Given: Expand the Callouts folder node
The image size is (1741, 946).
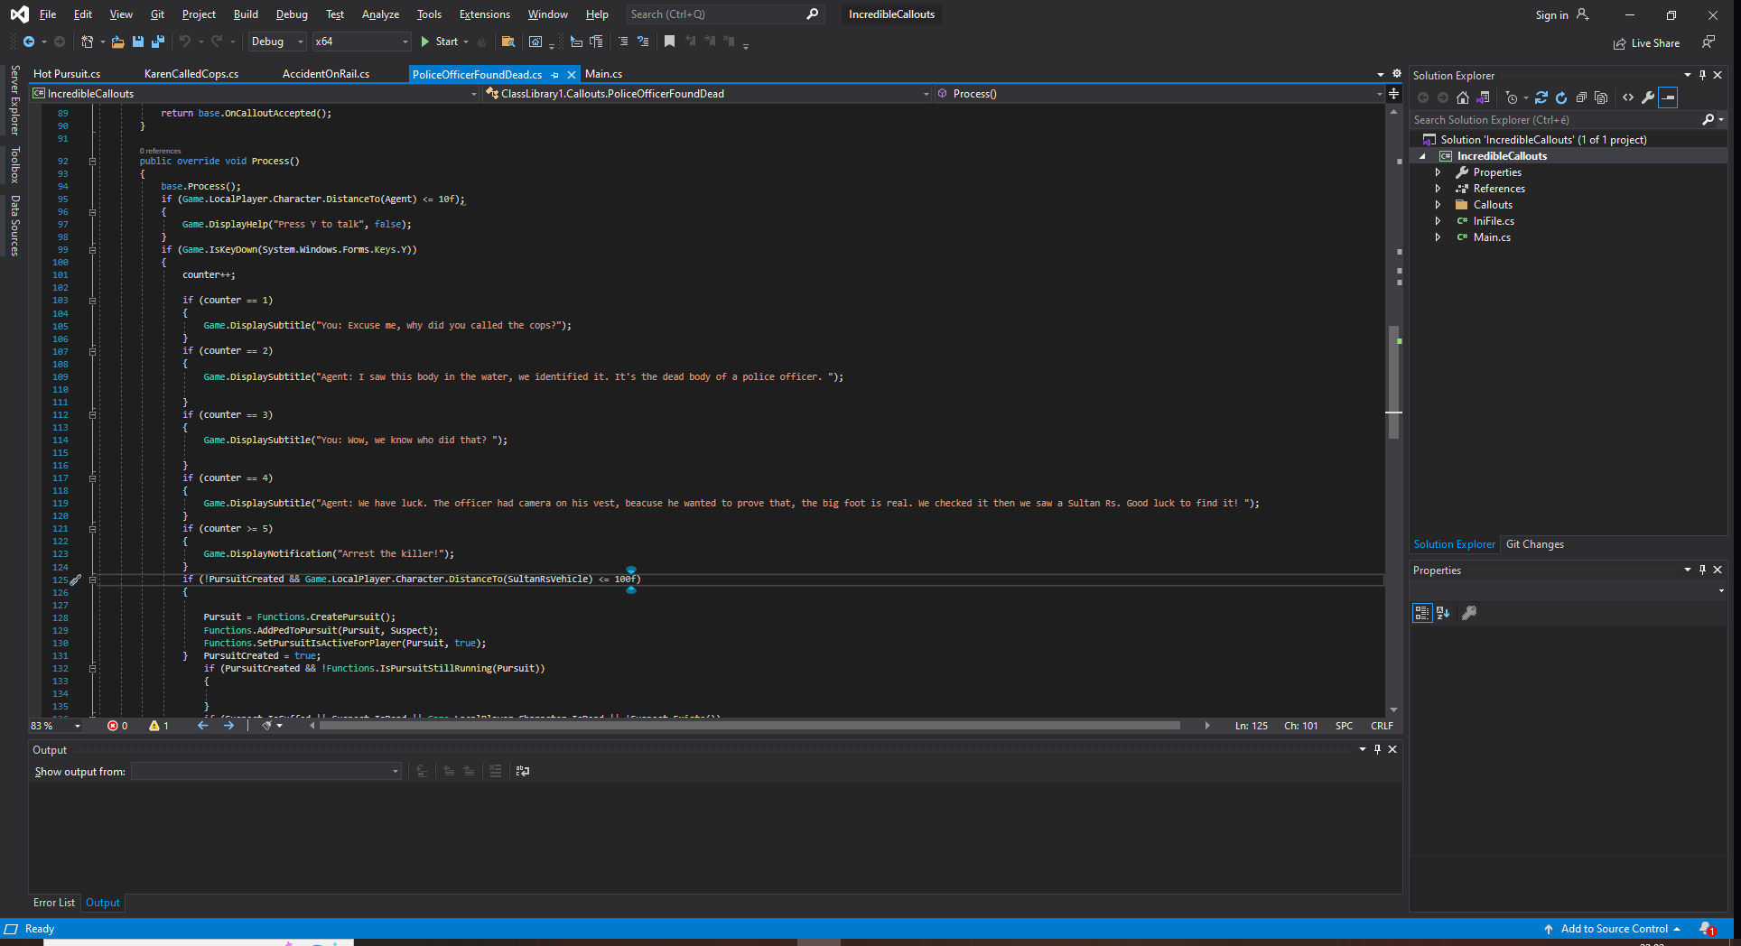Looking at the screenshot, I should [1438, 205].
